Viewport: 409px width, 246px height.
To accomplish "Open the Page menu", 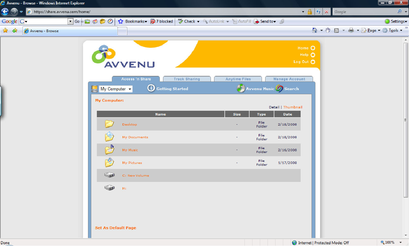I will [371, 30].
